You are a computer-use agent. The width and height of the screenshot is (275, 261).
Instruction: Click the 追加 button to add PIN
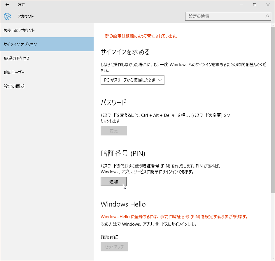click(114, 182)
